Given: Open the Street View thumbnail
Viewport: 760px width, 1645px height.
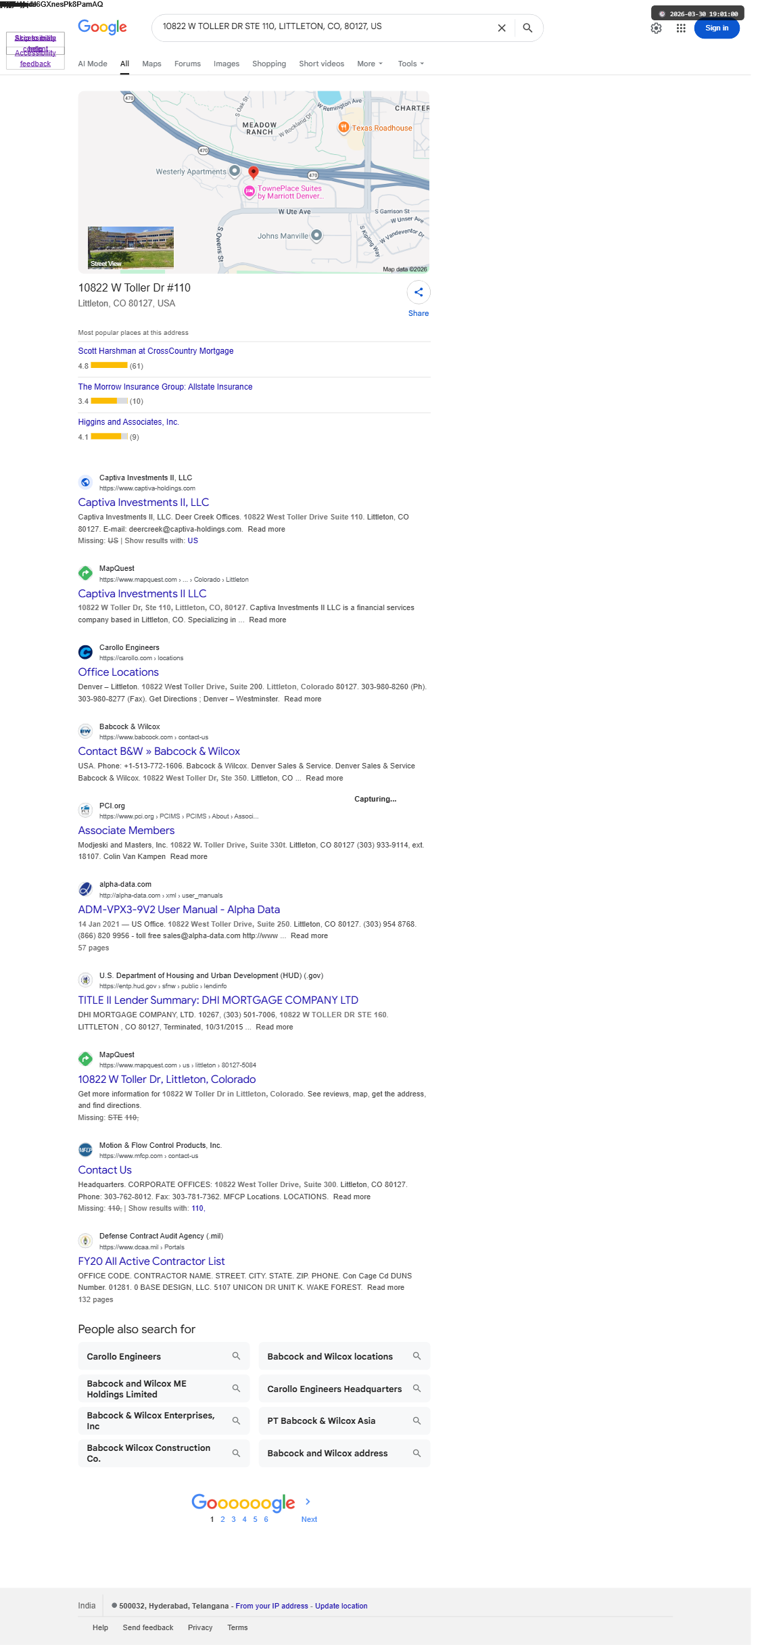Looking at the screenshot, I should [x=130, y=248].
